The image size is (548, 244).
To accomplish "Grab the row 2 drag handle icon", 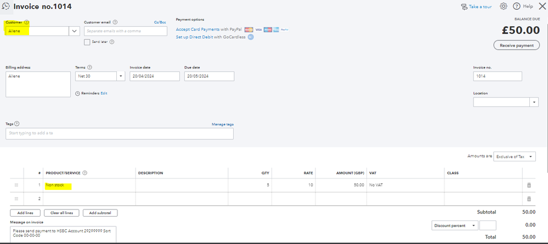I will 16,199.
